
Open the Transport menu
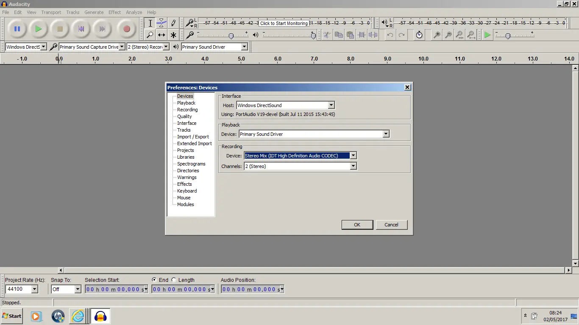click(51, 12)
